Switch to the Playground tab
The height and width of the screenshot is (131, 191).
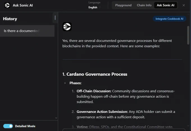[x=123, y=5]
